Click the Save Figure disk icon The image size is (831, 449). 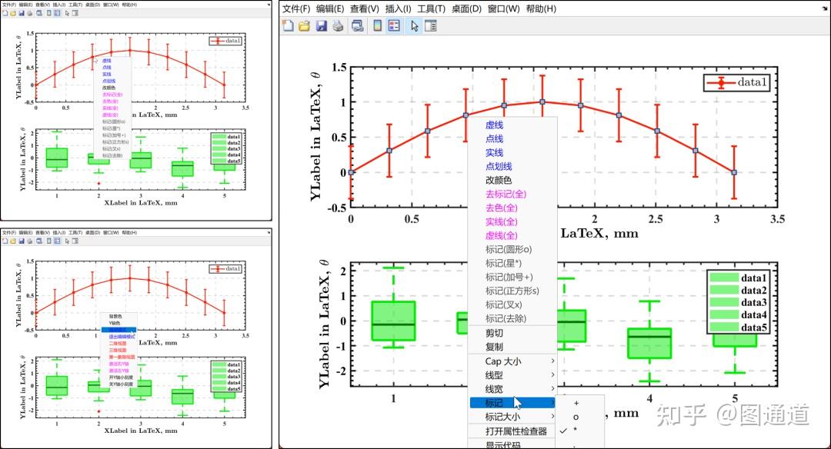(x=322, y=25)
